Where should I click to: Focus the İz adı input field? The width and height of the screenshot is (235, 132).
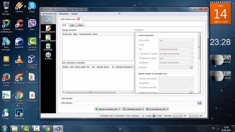pyautogui.click(x=176, y=45)
